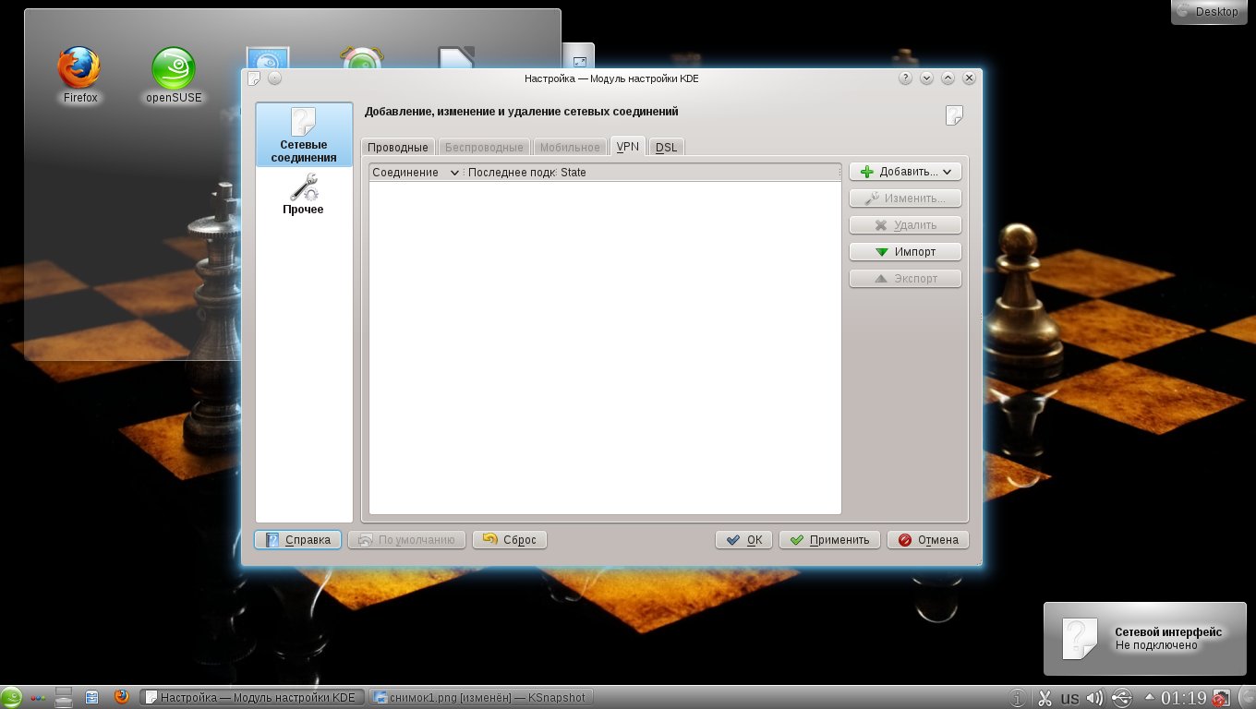The width and height of the screenshot is (1256, 709).
Task: Click the Соединение column header arrow
Action: pos(453,173)
